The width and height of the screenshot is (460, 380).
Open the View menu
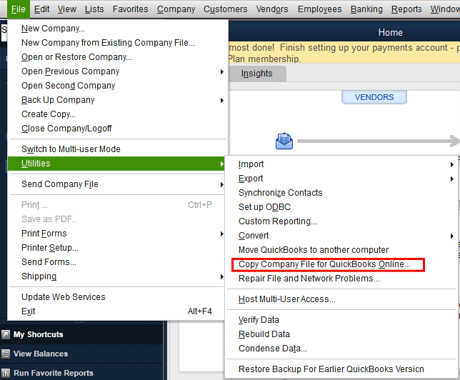tap(67, 9)
